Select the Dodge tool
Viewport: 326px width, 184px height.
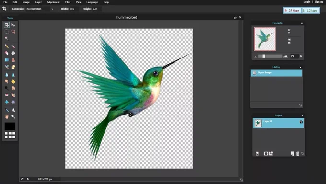[7, 88]
